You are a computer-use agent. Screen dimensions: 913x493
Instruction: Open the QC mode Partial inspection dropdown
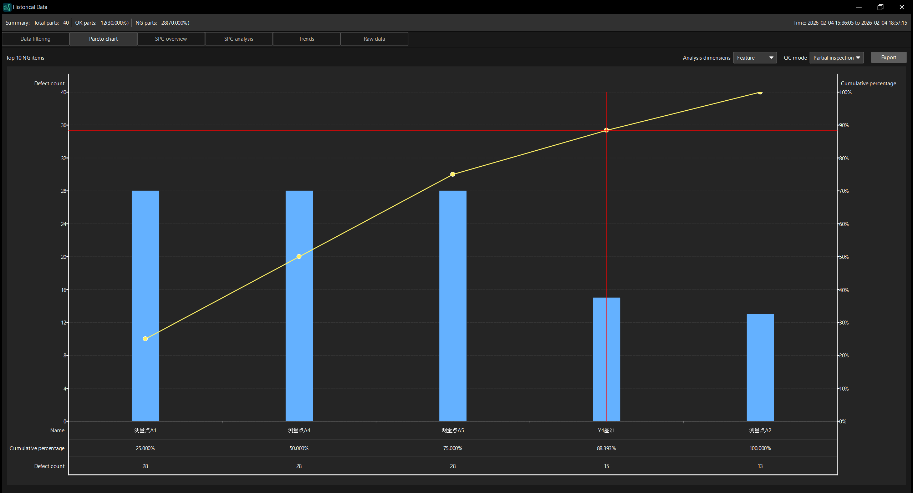(x=836, y=57)
